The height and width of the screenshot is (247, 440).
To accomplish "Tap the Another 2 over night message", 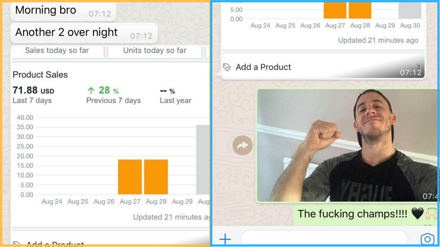I will pyautogui.click(x=84, y=33).
